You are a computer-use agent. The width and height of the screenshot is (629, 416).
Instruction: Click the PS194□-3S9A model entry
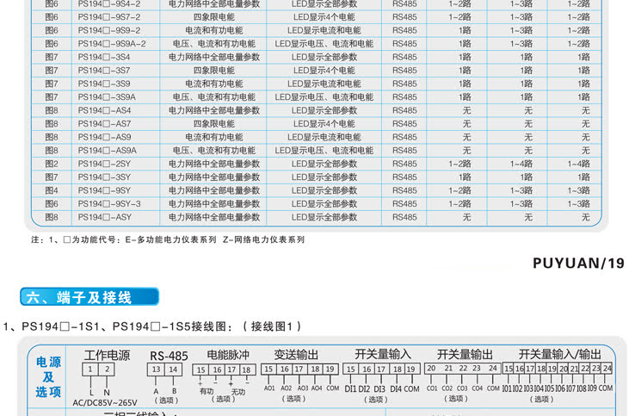pos(107,97)
